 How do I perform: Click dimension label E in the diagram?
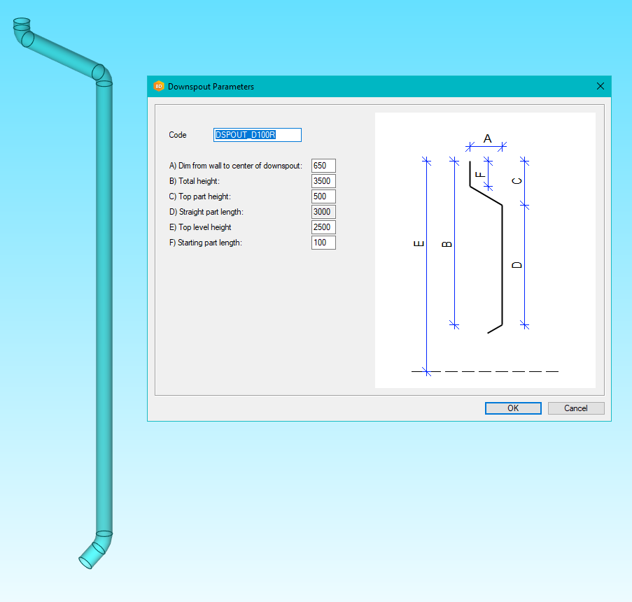point(419,244)
